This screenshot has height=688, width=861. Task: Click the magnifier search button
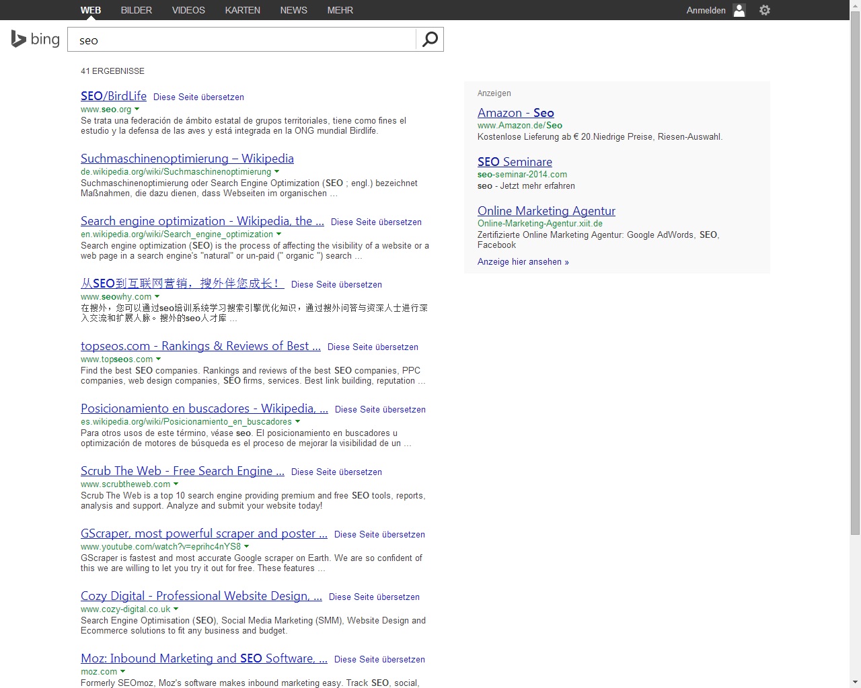430,39
